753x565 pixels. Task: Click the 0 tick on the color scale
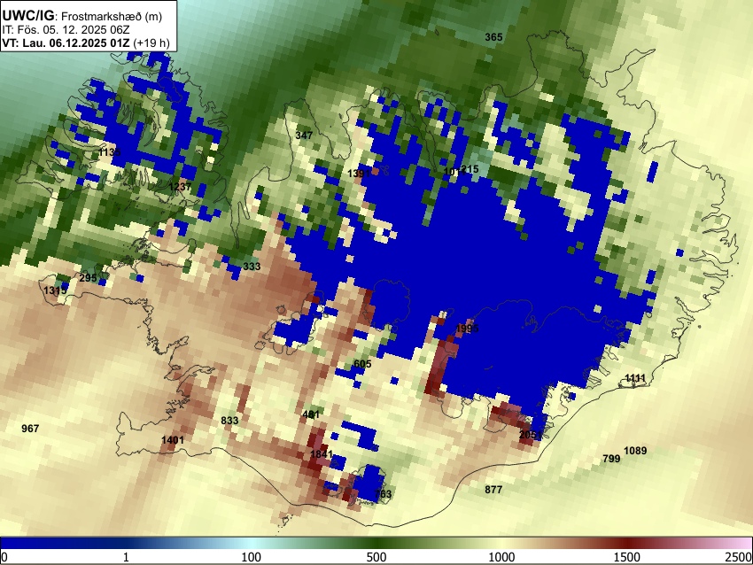[x=4, y=557]
